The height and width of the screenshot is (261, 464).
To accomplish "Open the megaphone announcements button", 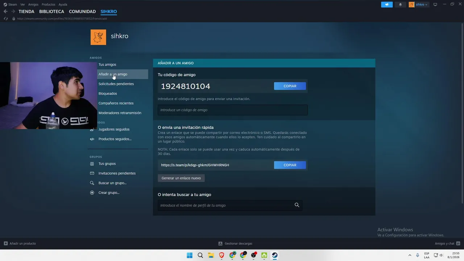I will point(387,4).
